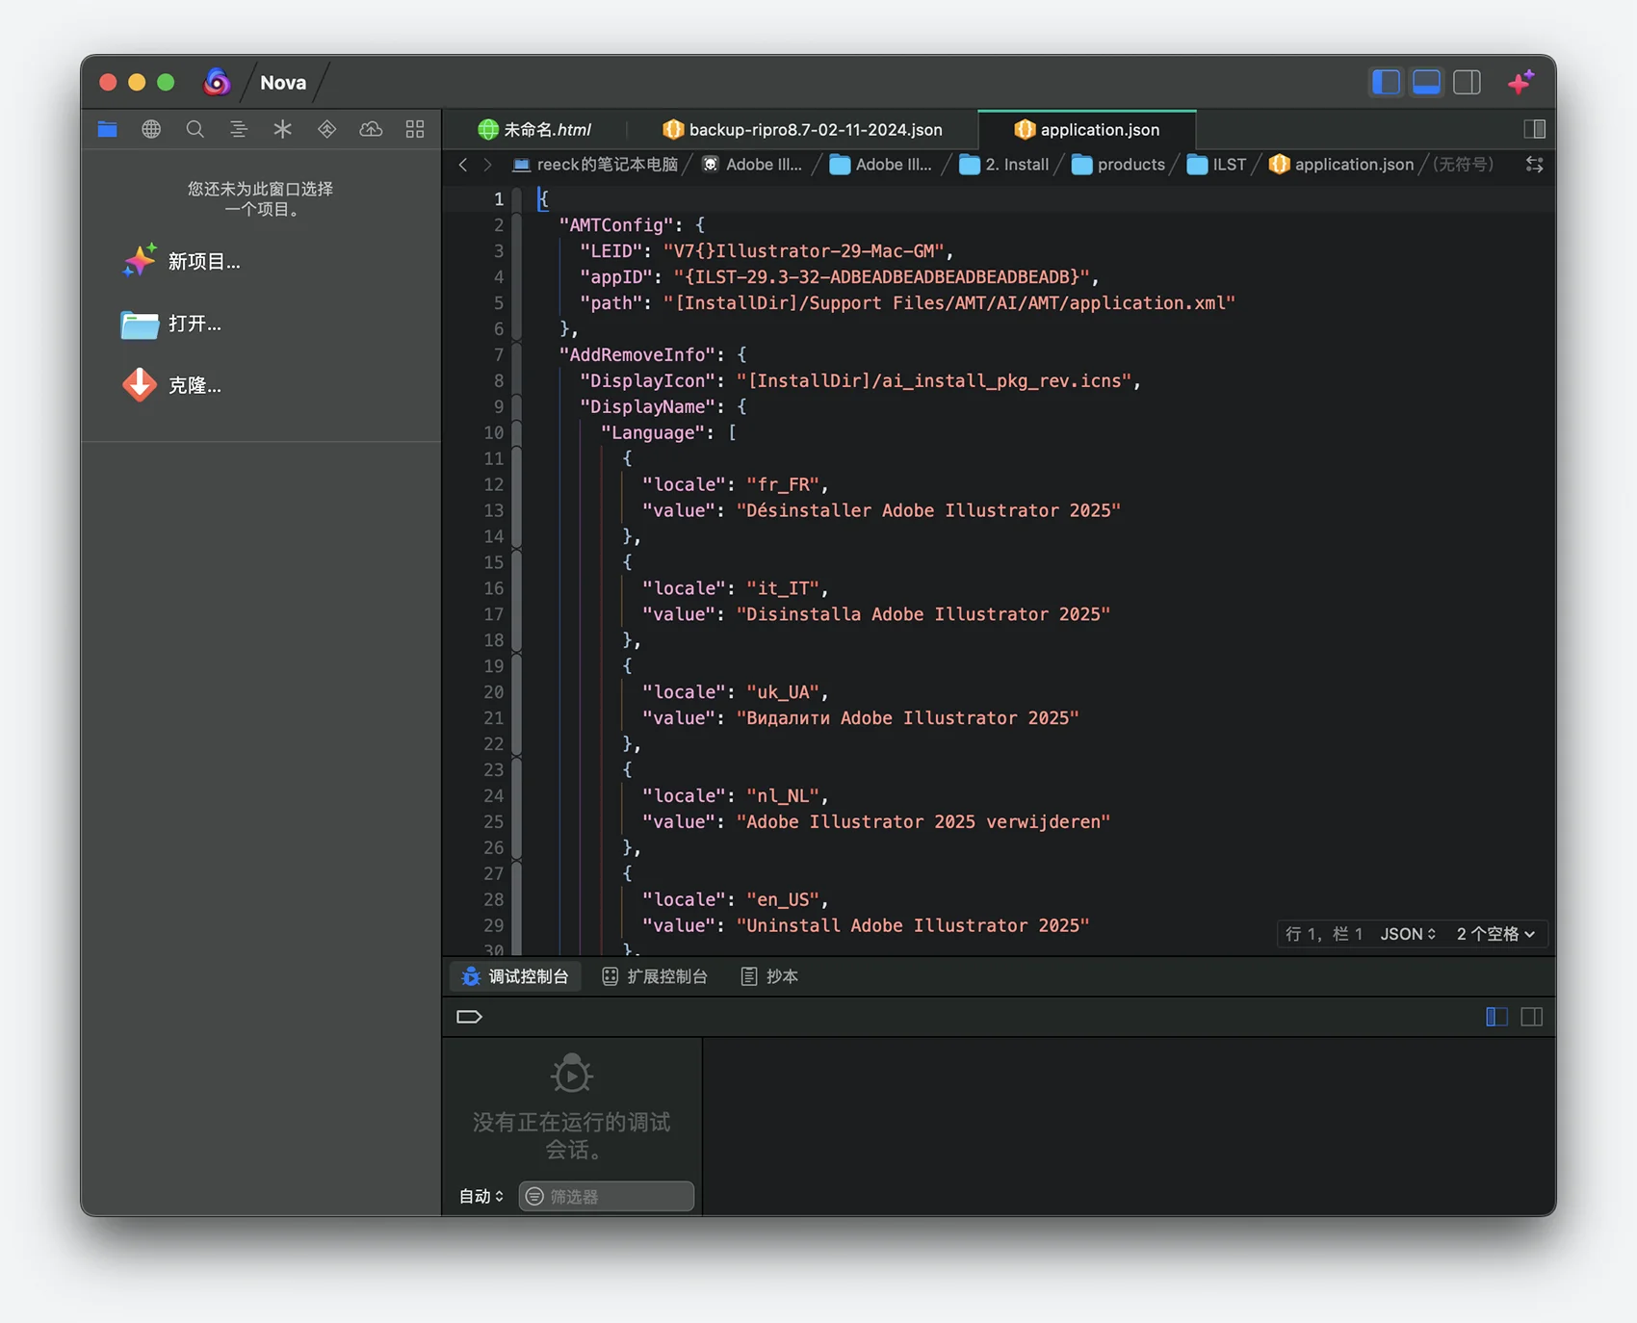Switch to the backup-ripro8.7-02-11-2024.json tab
Viewport: 1637px width, 1323px height.
802,129
